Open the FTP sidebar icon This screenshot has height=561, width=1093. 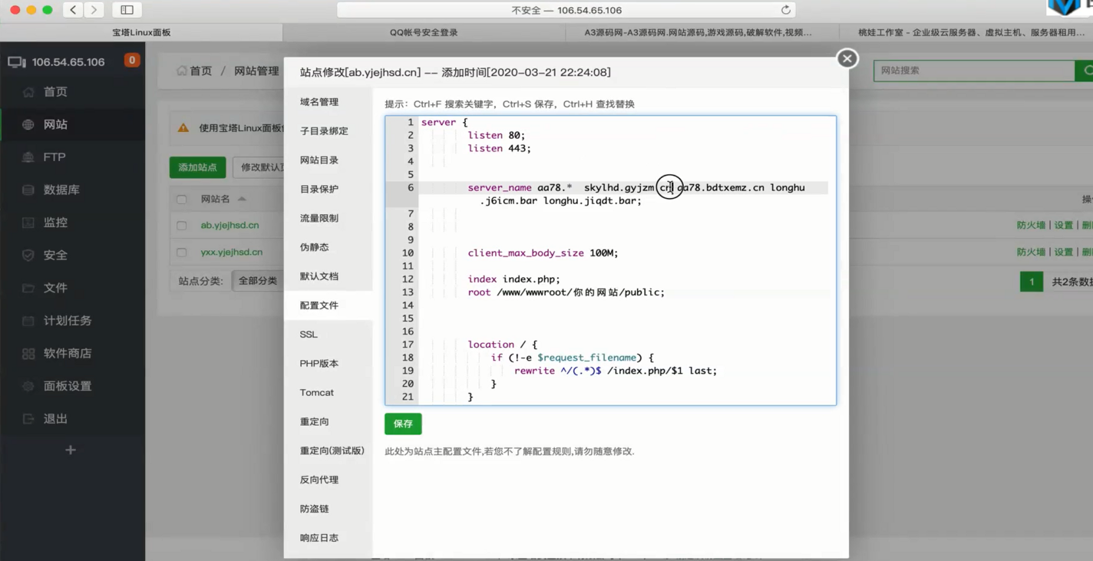click(x=28, y=157)
